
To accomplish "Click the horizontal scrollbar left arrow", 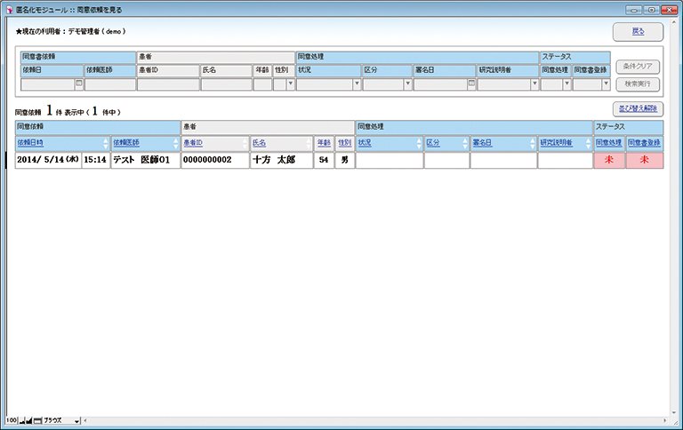I will tap(85, 420).
